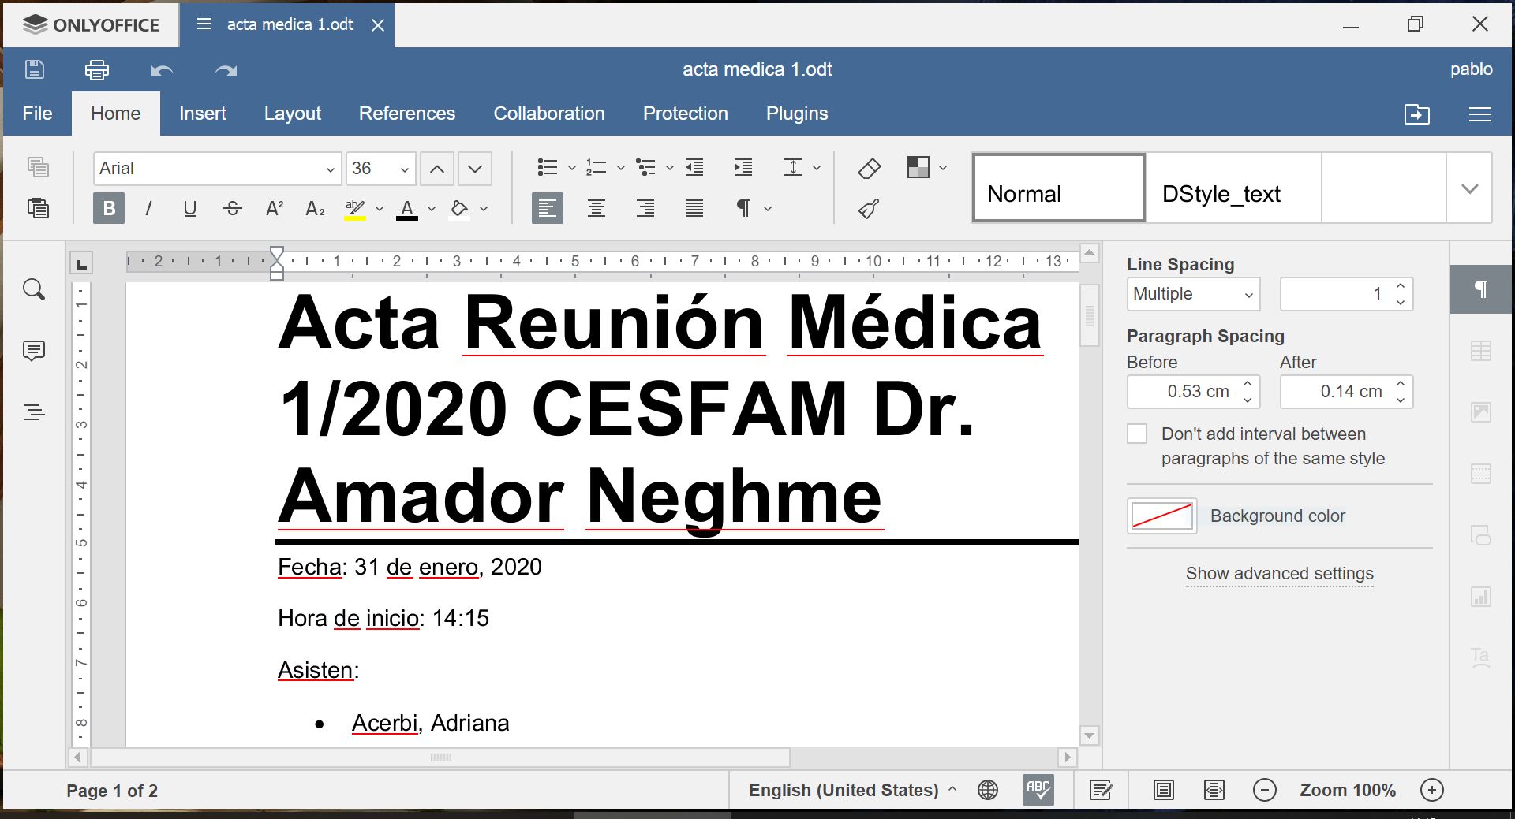Open nonprinting characters dropdown arrow
The width and height of the screenshot is (1515, 819).
point(768,209)
